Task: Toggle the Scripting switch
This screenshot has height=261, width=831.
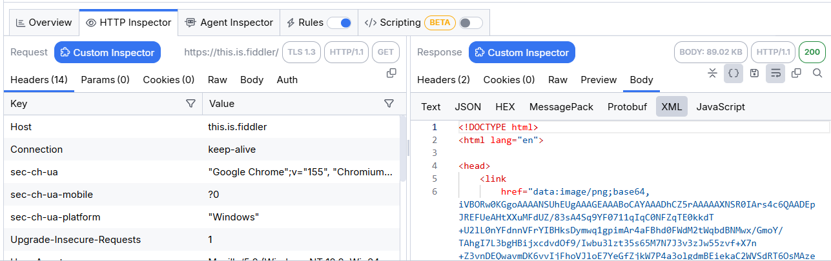Action: [471, 23]
